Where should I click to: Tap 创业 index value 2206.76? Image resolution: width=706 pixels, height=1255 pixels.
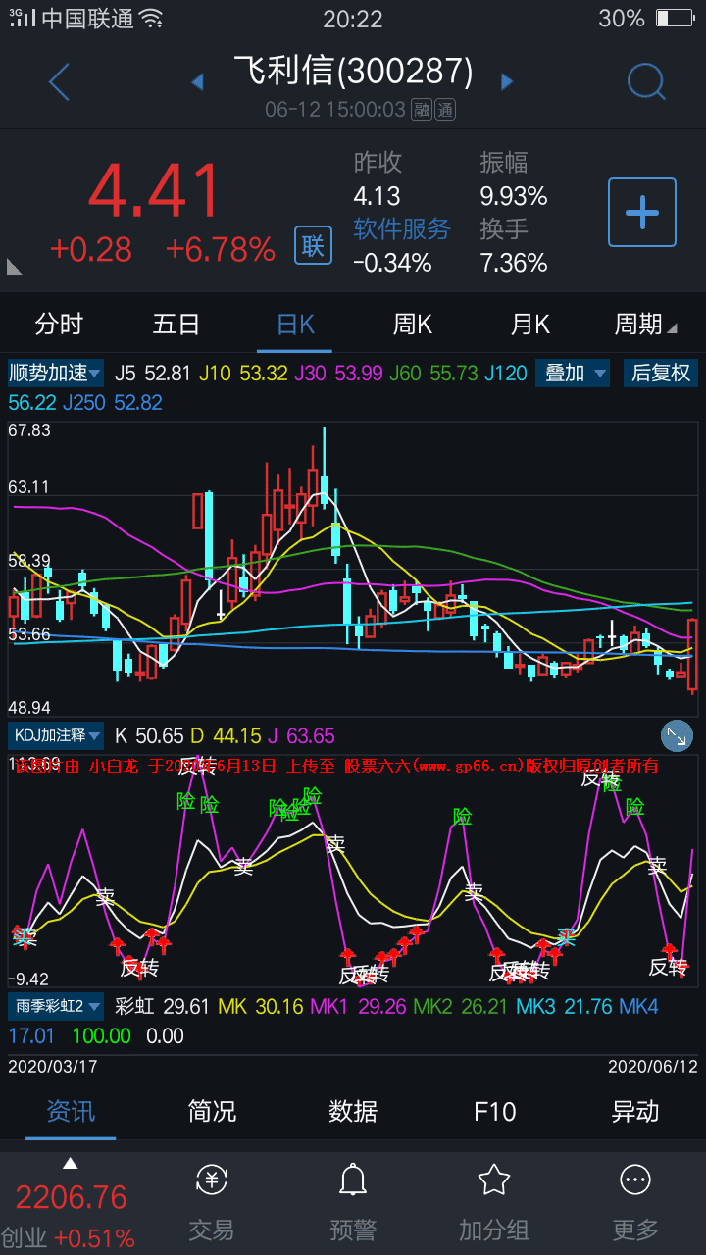coord(72,1197)
